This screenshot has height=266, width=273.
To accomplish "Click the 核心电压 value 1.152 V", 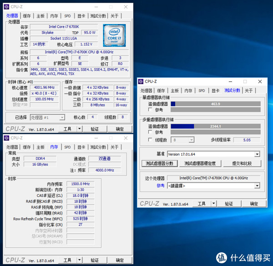I will point(86,44).
